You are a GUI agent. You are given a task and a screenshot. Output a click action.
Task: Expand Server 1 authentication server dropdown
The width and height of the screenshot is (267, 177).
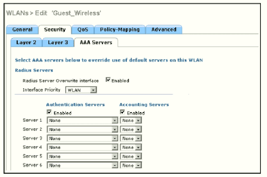click(x=82, y=120)
